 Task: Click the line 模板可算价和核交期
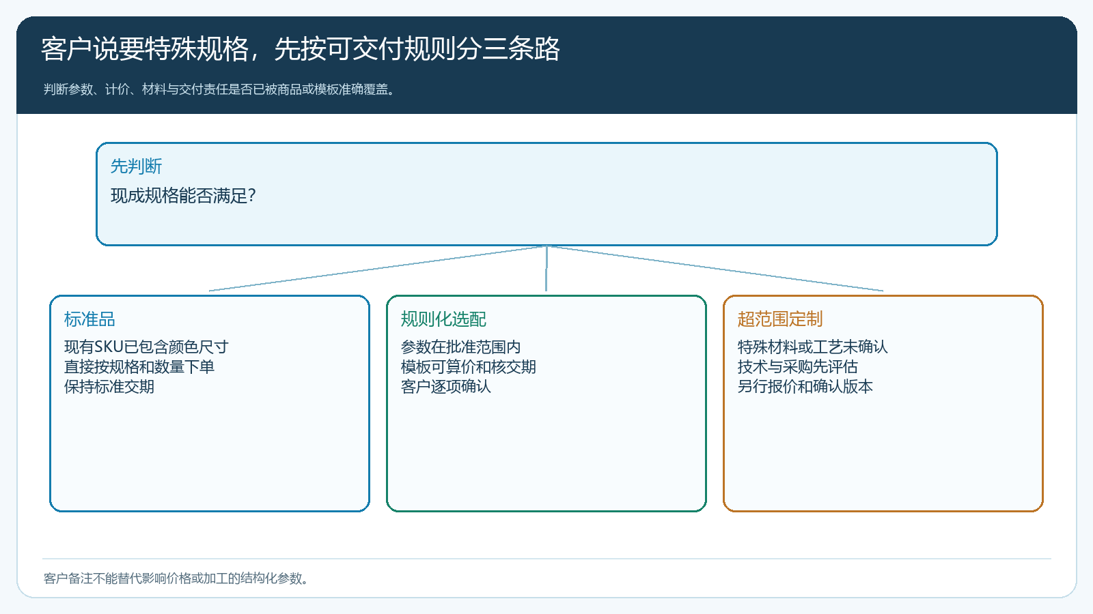(x=468, y=366)
